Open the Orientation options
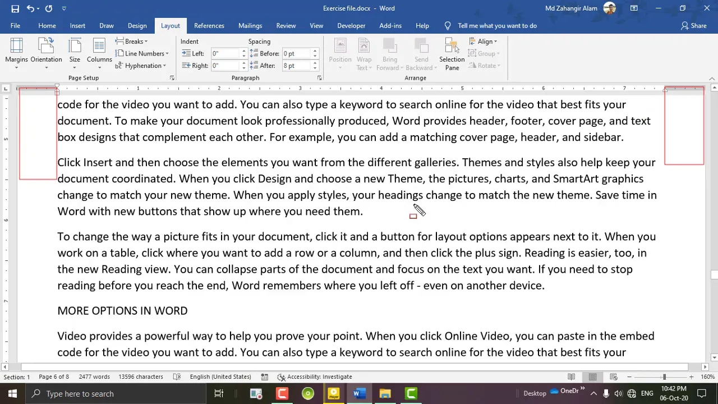Screen dimensions: 718x404 click(46, 54)
